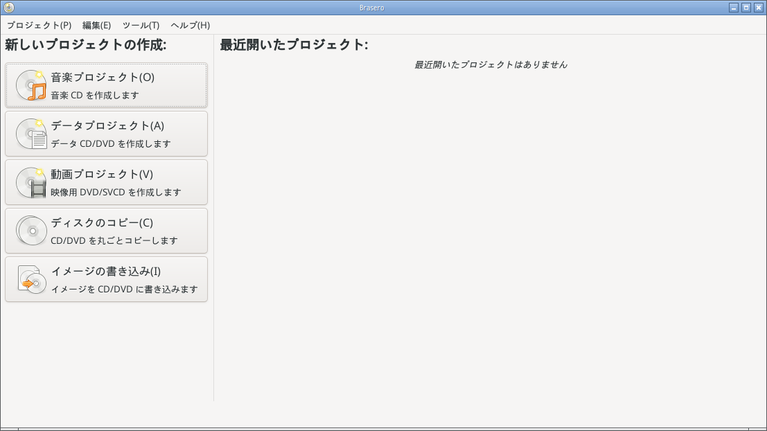The image size is (767, 431).
Task: Open the 編集(E) menu
Action: 96,25
